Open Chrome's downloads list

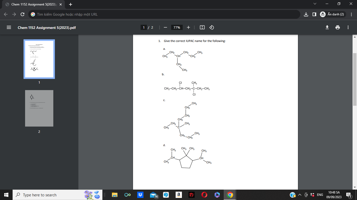click(x=306, y=14)
